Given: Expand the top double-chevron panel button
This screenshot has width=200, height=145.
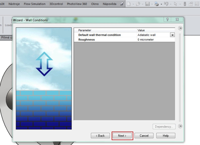Looking at the screenshot, I should coord(180,28).
